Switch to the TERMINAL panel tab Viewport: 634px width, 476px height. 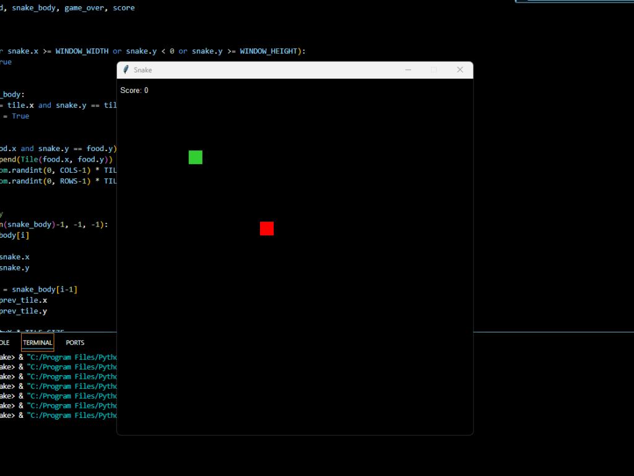38,342
